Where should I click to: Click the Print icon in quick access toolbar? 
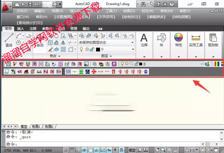click(x=55, y=4)
